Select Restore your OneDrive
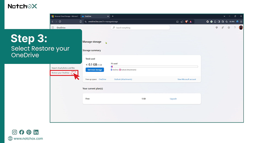 pyautogui.click(x=61, y=73)
